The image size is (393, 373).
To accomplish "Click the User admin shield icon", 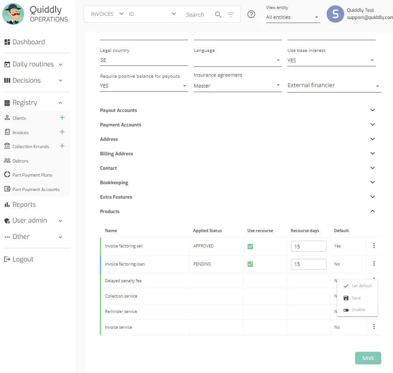I will [7, 221].
